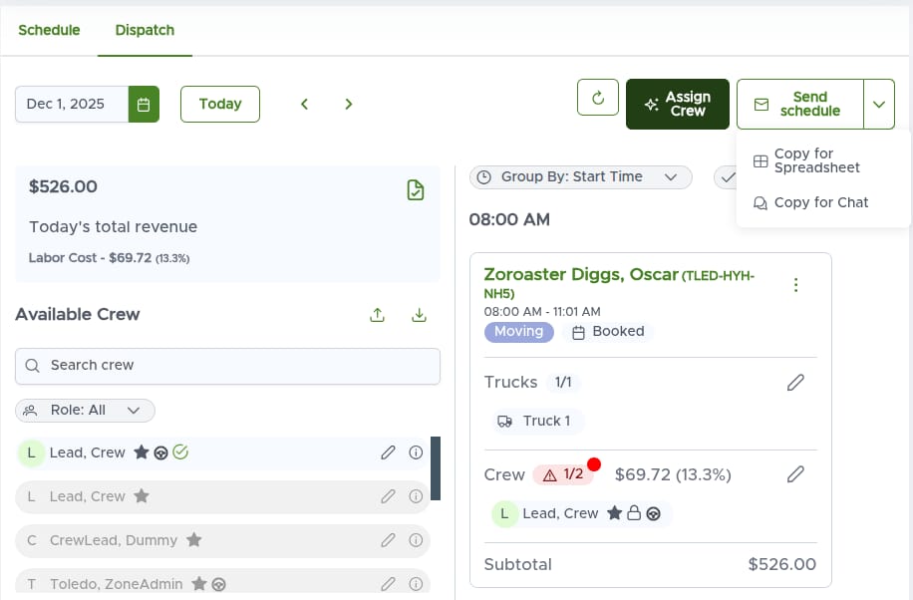Edit the Crew assignment on job card
Screen dimensions: 913x600
pos(795,474)
